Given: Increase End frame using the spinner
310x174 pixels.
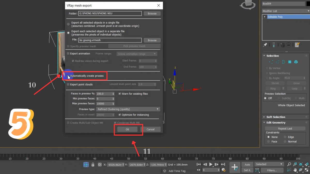Looking at the screenshot, I should [x=156, y=66].
